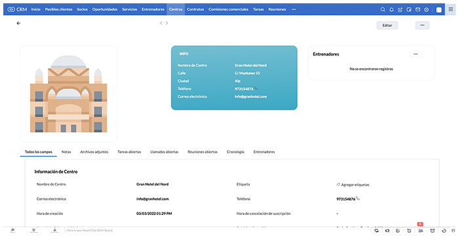Switch to Entrenadores tab below image
The height and width of the screenshot is (236, 459).
coord(264,152)
